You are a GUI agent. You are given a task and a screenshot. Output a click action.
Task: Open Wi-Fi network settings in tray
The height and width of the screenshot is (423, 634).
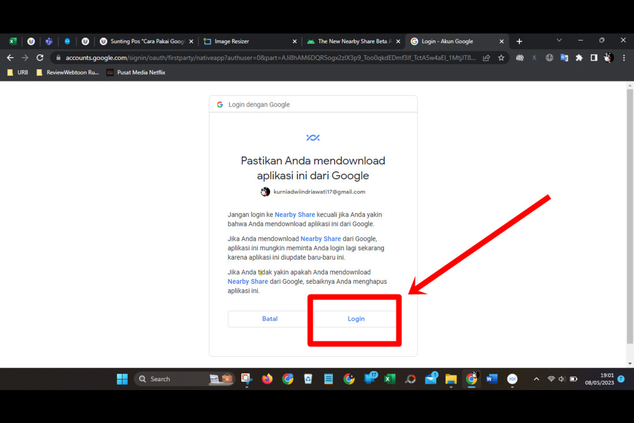551,380
